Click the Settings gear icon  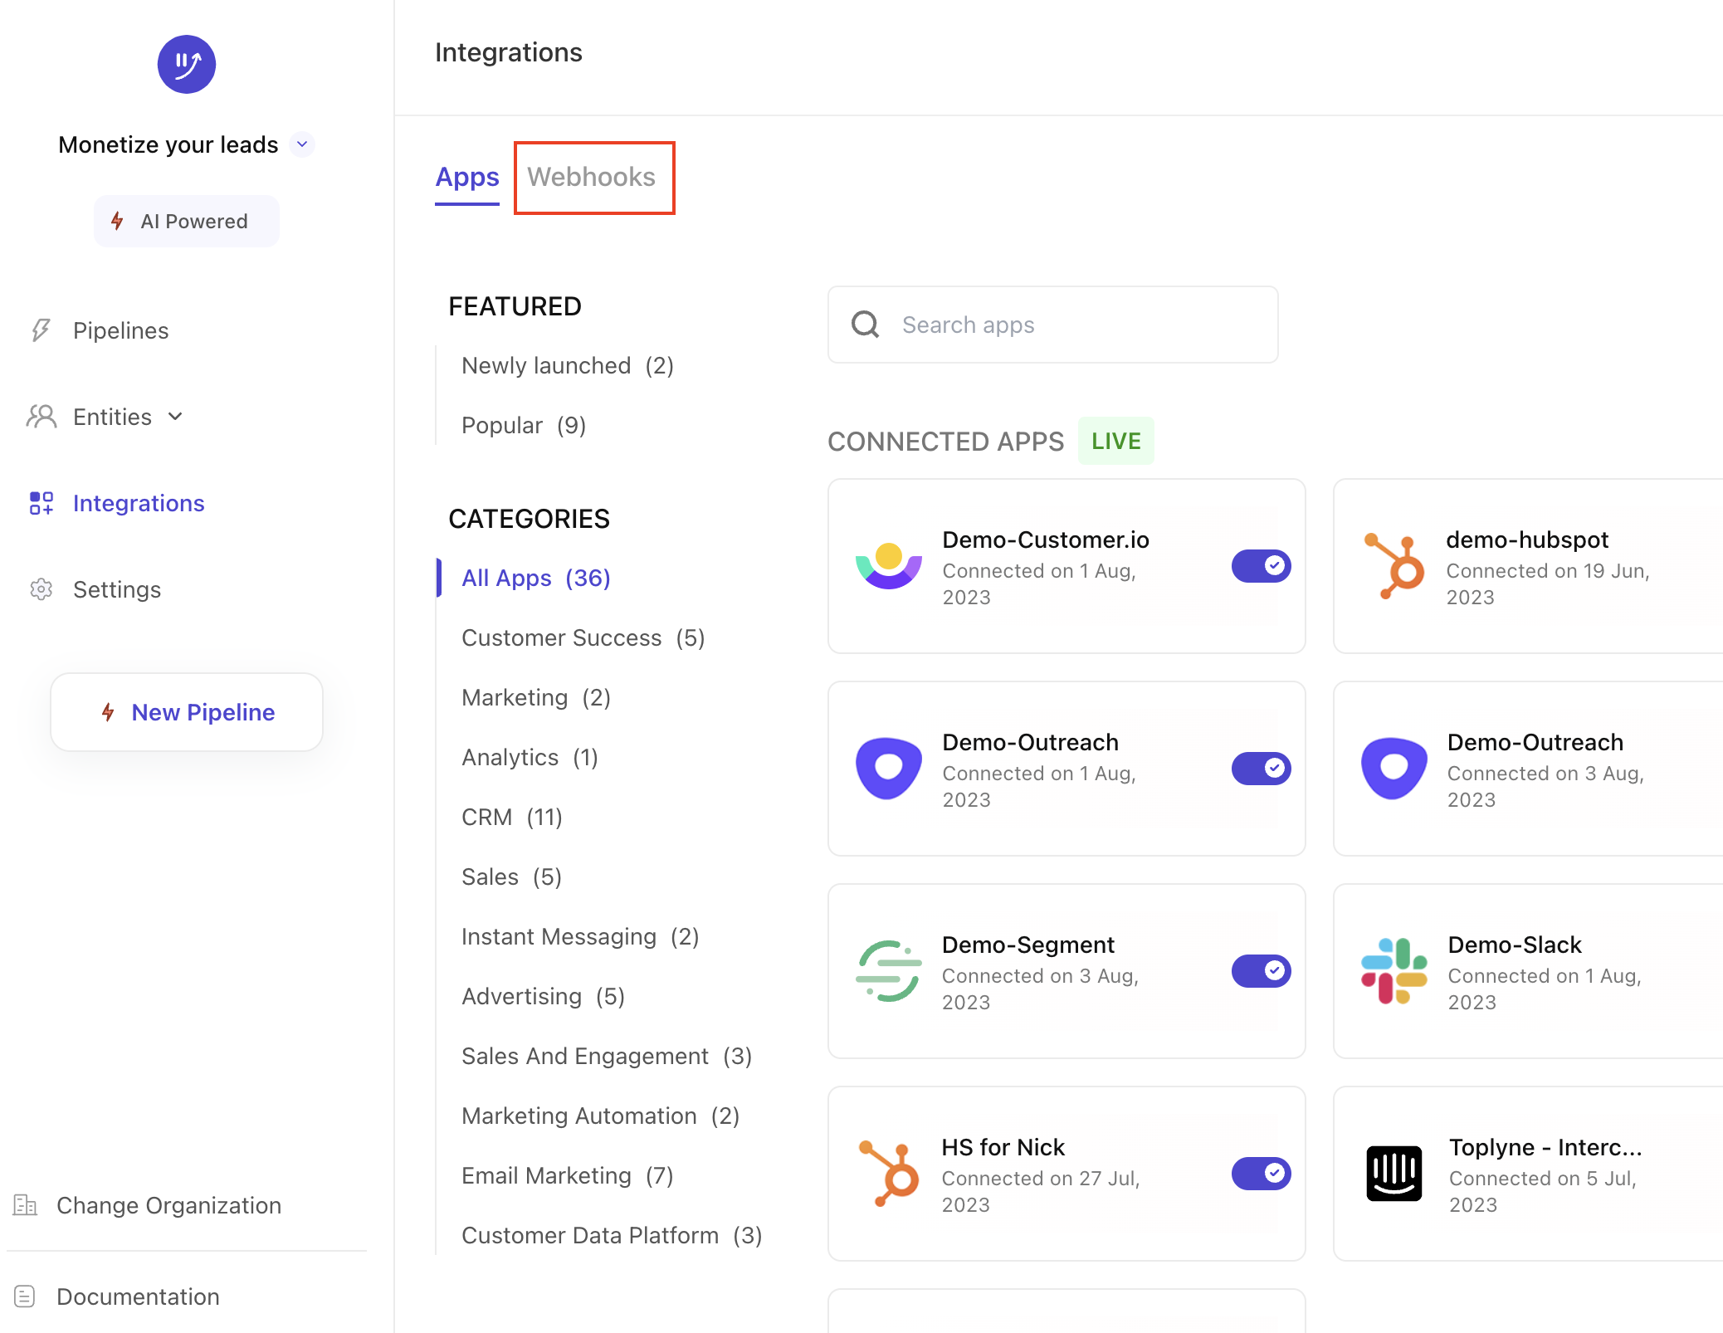click(41, 589)
